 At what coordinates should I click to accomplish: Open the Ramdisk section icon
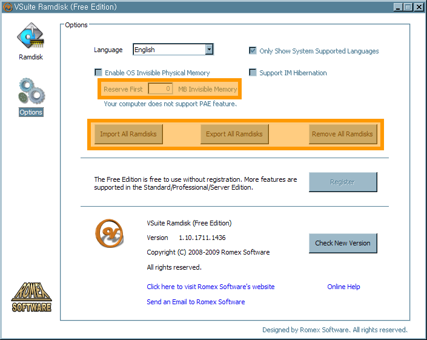(x=30, y=36)
